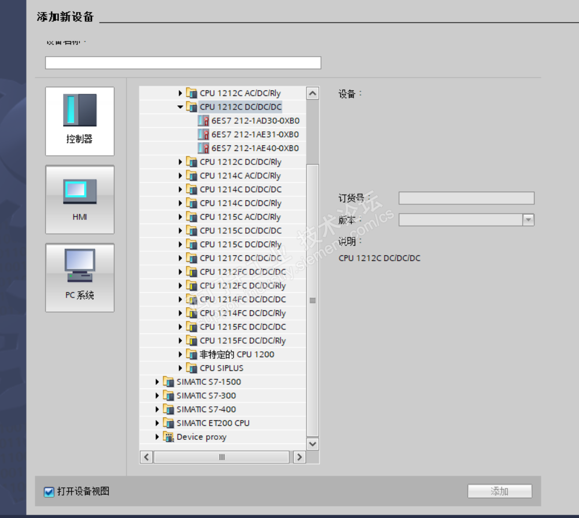579x518 pixels.
Task: Click the Device proxy icon
Action: pos(168,437)
